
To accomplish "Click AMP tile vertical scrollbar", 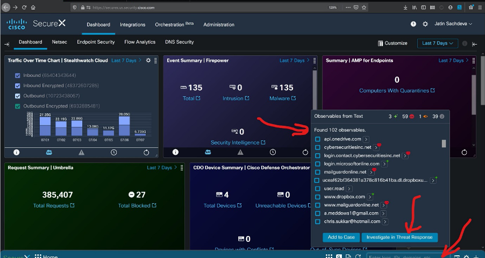I will pos(474,95).
